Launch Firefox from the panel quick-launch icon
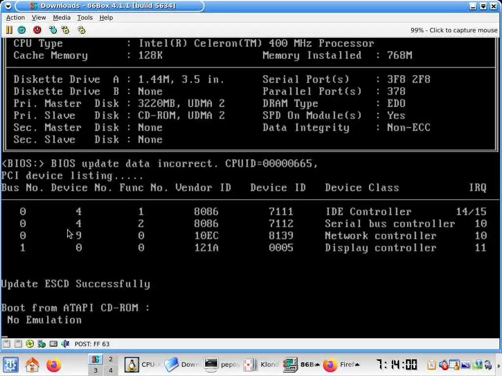The image size is (502, 376). [x=53, y=364]
